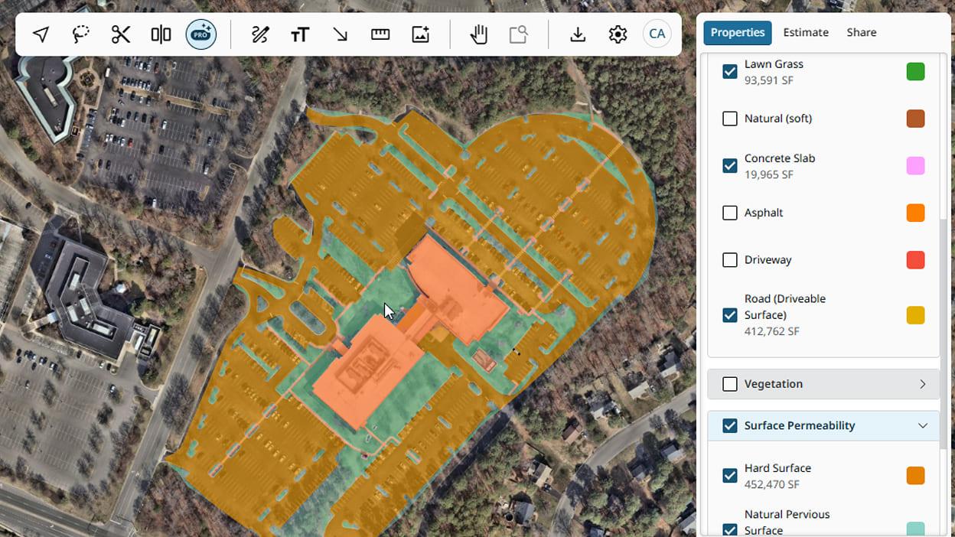Viewport: 955px width, 537px height.
Task: Change the Concrete Slab pink color swatch
Action: coord(915,166)
